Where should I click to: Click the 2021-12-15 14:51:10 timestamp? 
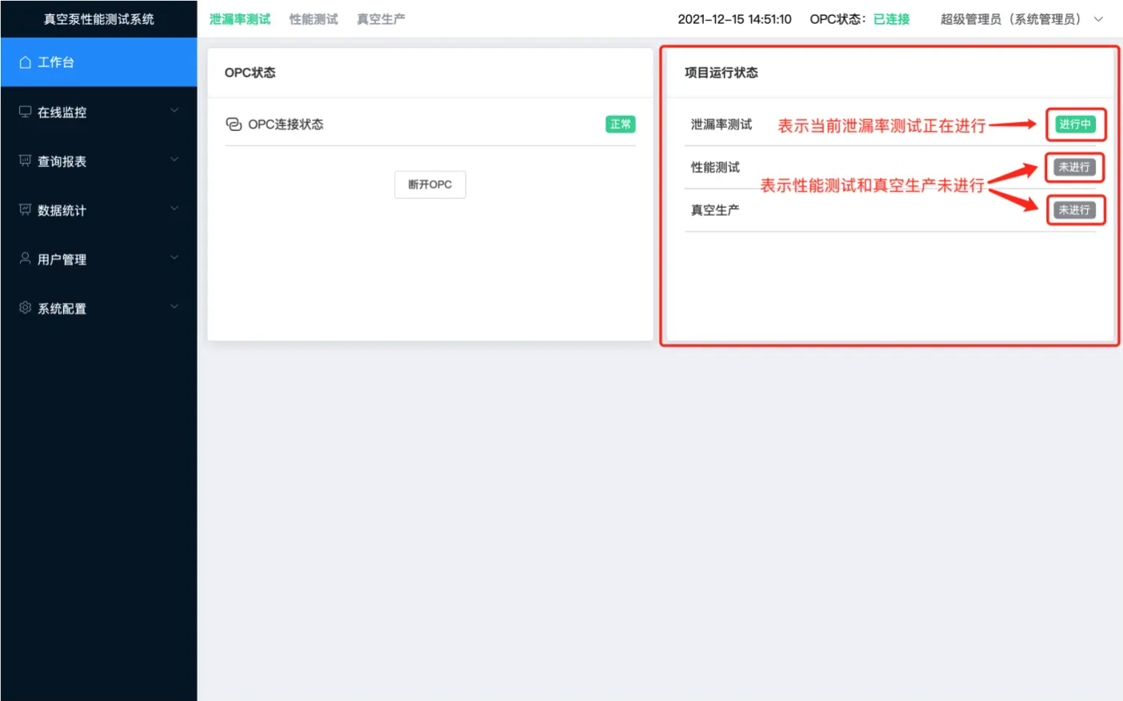[x=735, y=19]
